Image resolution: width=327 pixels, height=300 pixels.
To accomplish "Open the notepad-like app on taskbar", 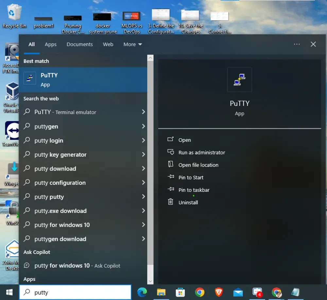I will 296,292.
